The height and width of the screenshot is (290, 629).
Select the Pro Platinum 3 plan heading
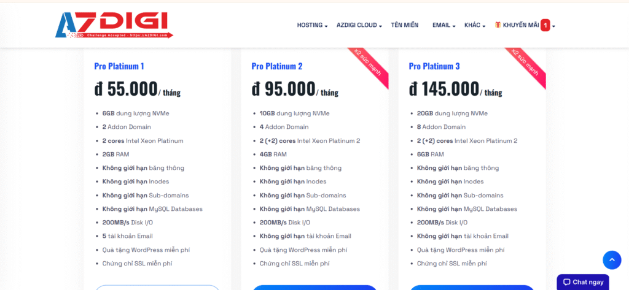click(434, 66)
